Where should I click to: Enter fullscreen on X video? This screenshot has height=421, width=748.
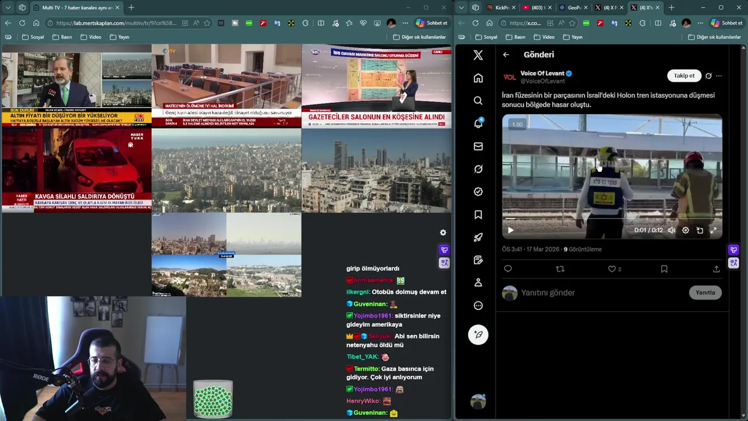point(714,230)
